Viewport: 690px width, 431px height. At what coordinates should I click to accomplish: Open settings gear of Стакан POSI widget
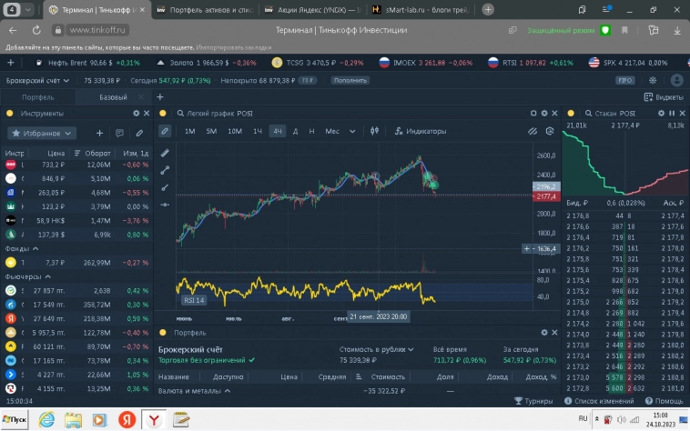(x=662, y=114)
